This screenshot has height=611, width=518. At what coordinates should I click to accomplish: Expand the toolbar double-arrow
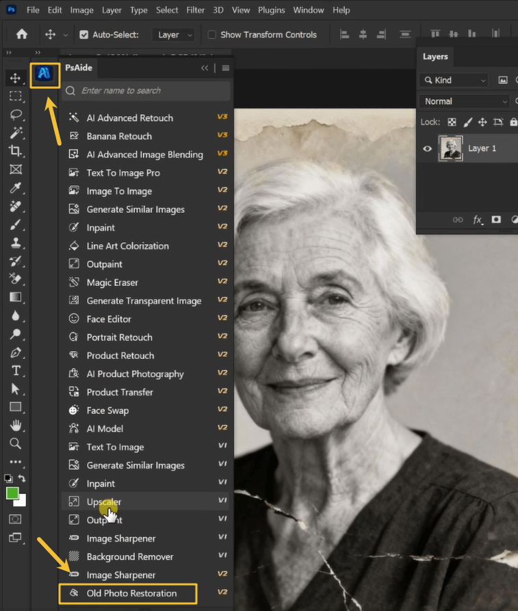[x=9, y=52]
